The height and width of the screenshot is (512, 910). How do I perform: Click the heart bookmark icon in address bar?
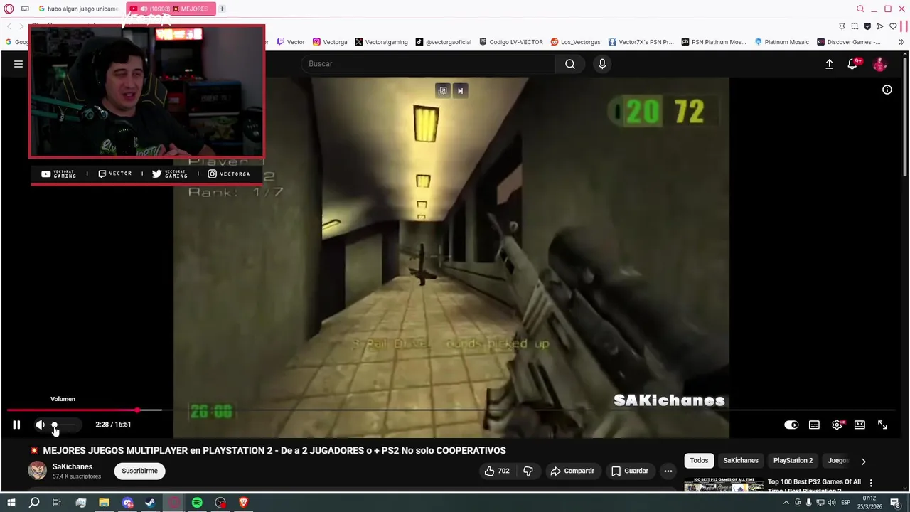coord(893,26)
